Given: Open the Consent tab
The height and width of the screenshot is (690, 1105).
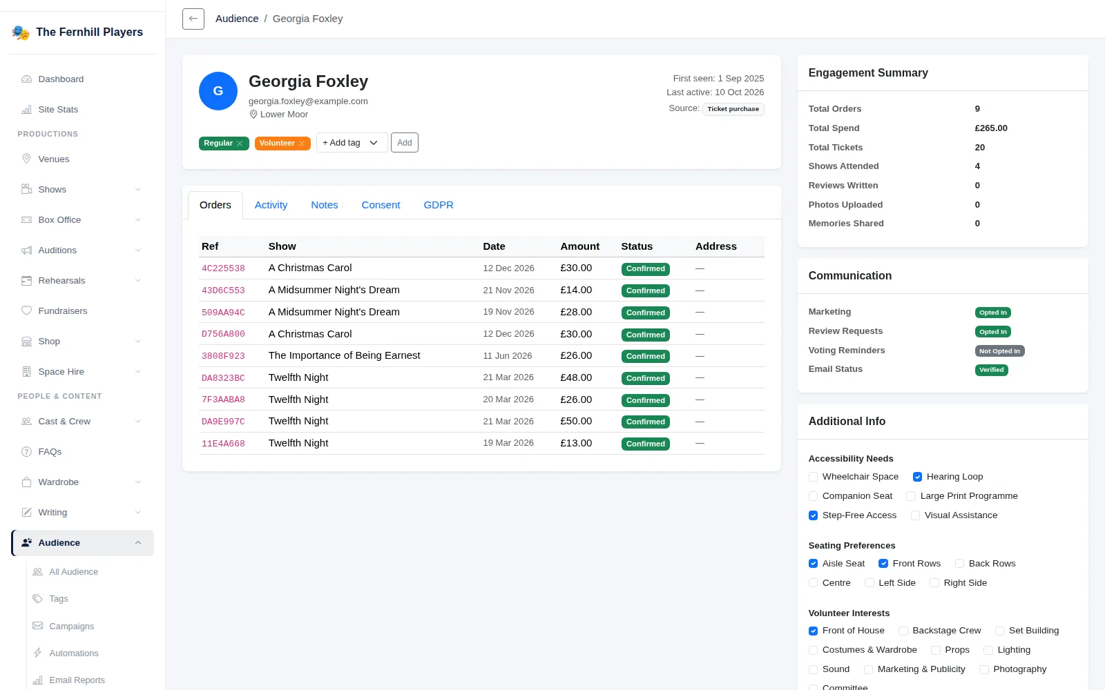Looking at the screenshot, I should coord(381,205).
